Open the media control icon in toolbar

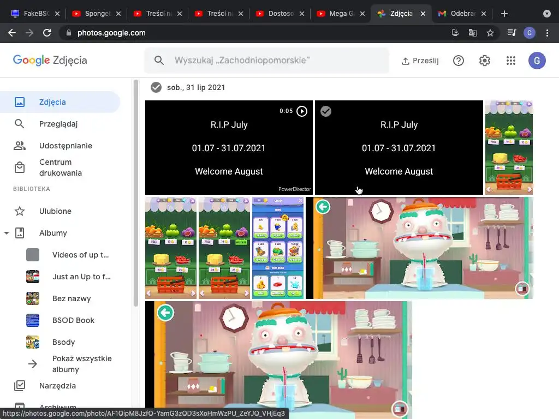click(512, 33)
